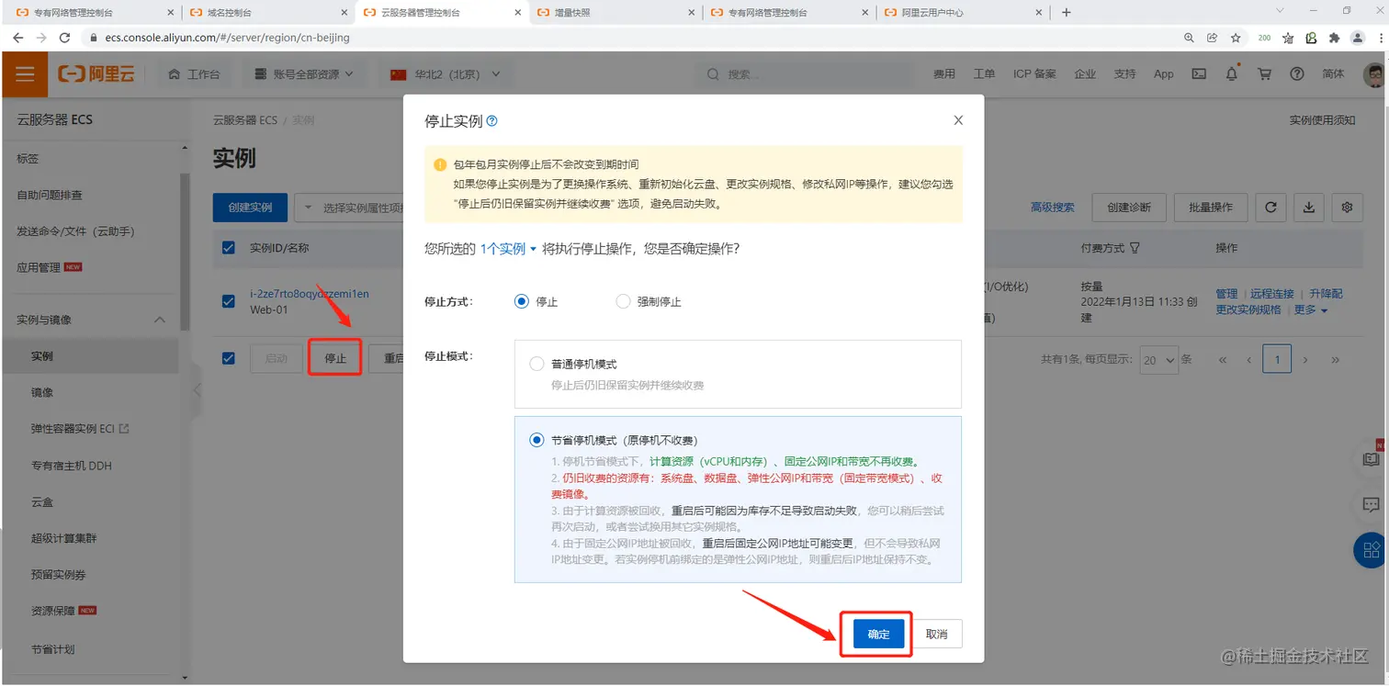
Task: Collapse the 实例与镜像 sidebar section
Action: 160,320
